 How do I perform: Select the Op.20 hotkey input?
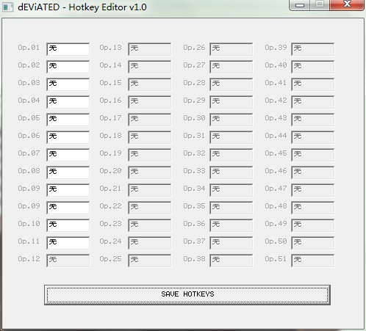150,172
